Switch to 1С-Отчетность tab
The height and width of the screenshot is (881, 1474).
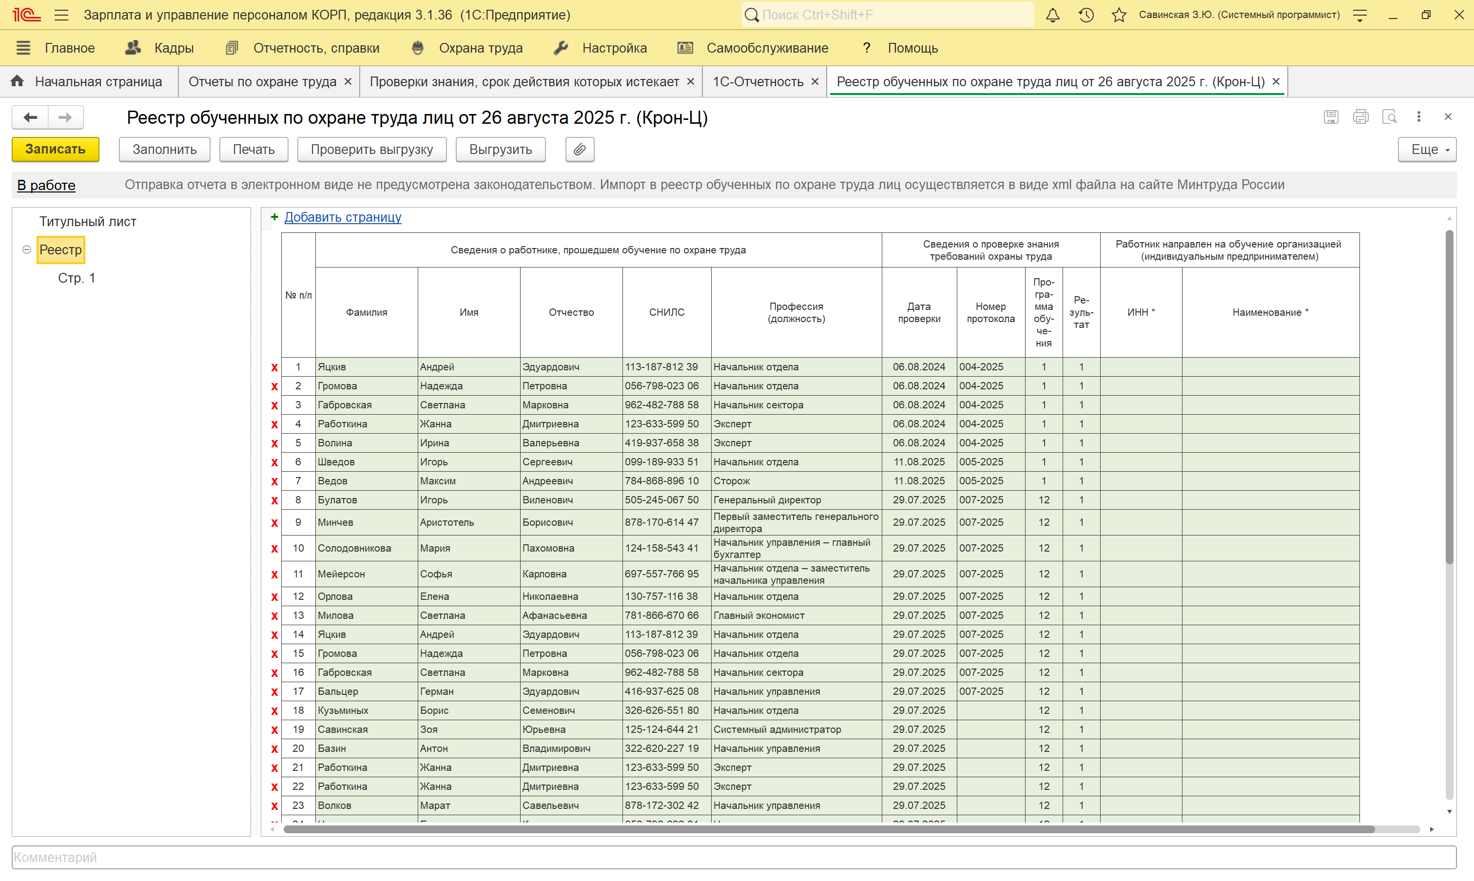(758, 82)
